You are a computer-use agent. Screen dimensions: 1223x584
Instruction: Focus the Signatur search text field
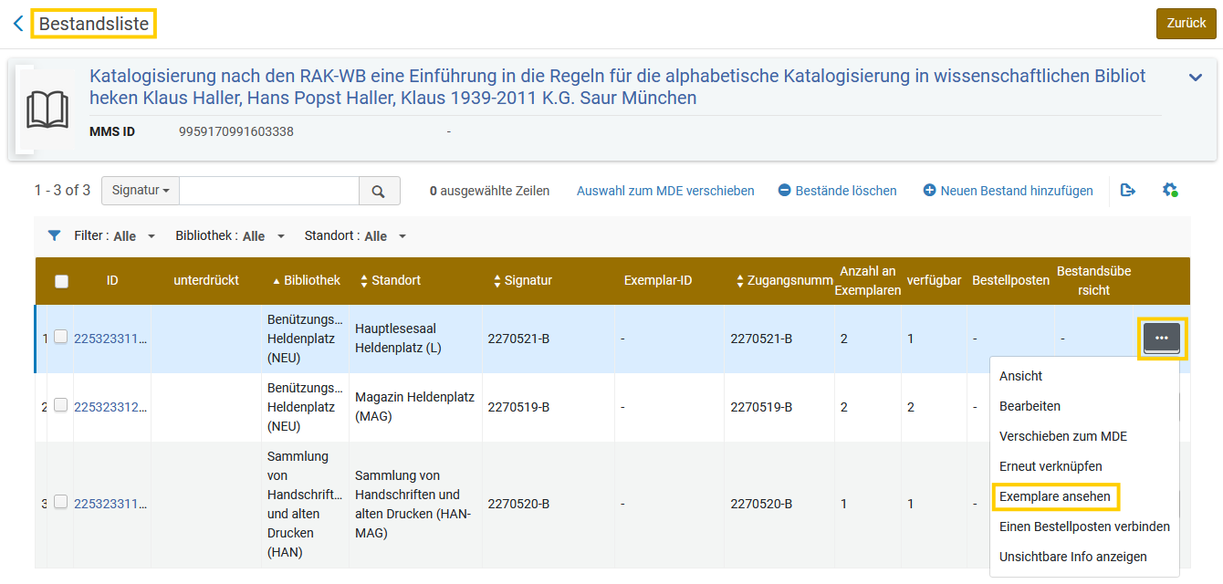coord(269,191)
